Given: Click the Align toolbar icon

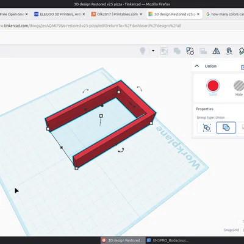Looking at the screenshot, I should pyautogui.click(x=203, y=51).
